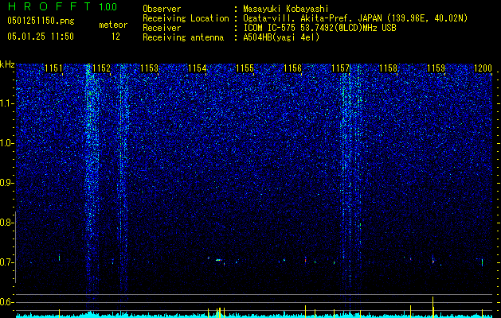Click the 'Observer' field label
Screen dimensions: 501x318
click(x=162, y=10)
